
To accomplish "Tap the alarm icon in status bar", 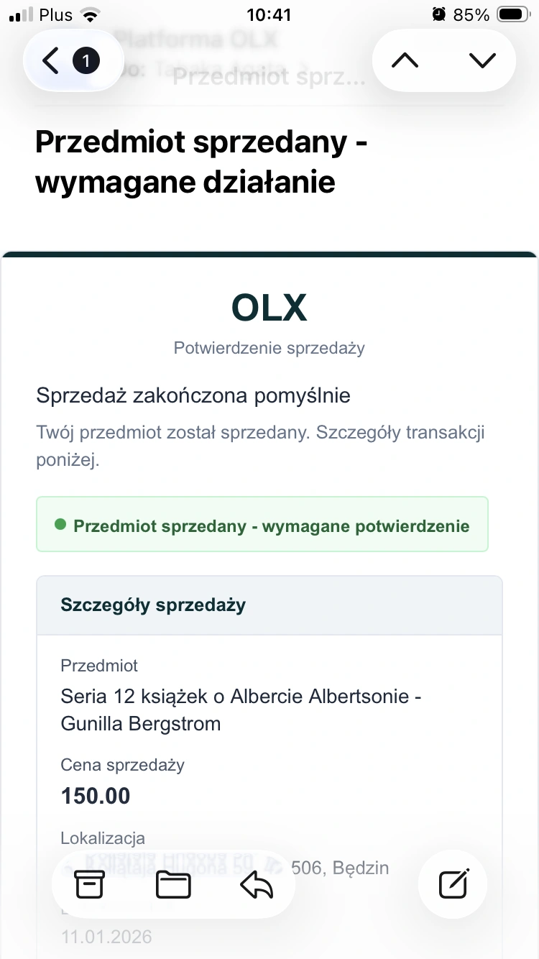I will tap(438, 14).
